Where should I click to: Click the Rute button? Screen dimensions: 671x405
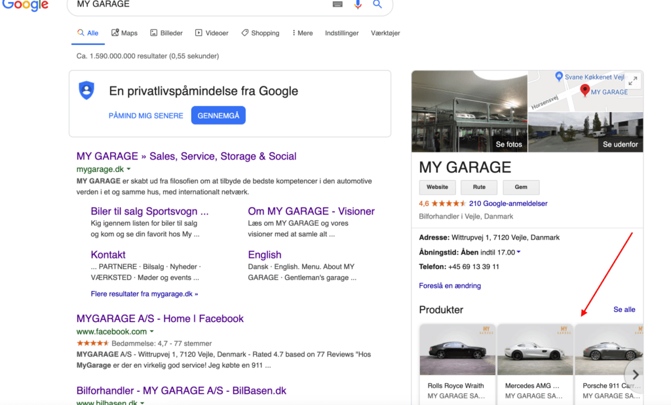479,187
